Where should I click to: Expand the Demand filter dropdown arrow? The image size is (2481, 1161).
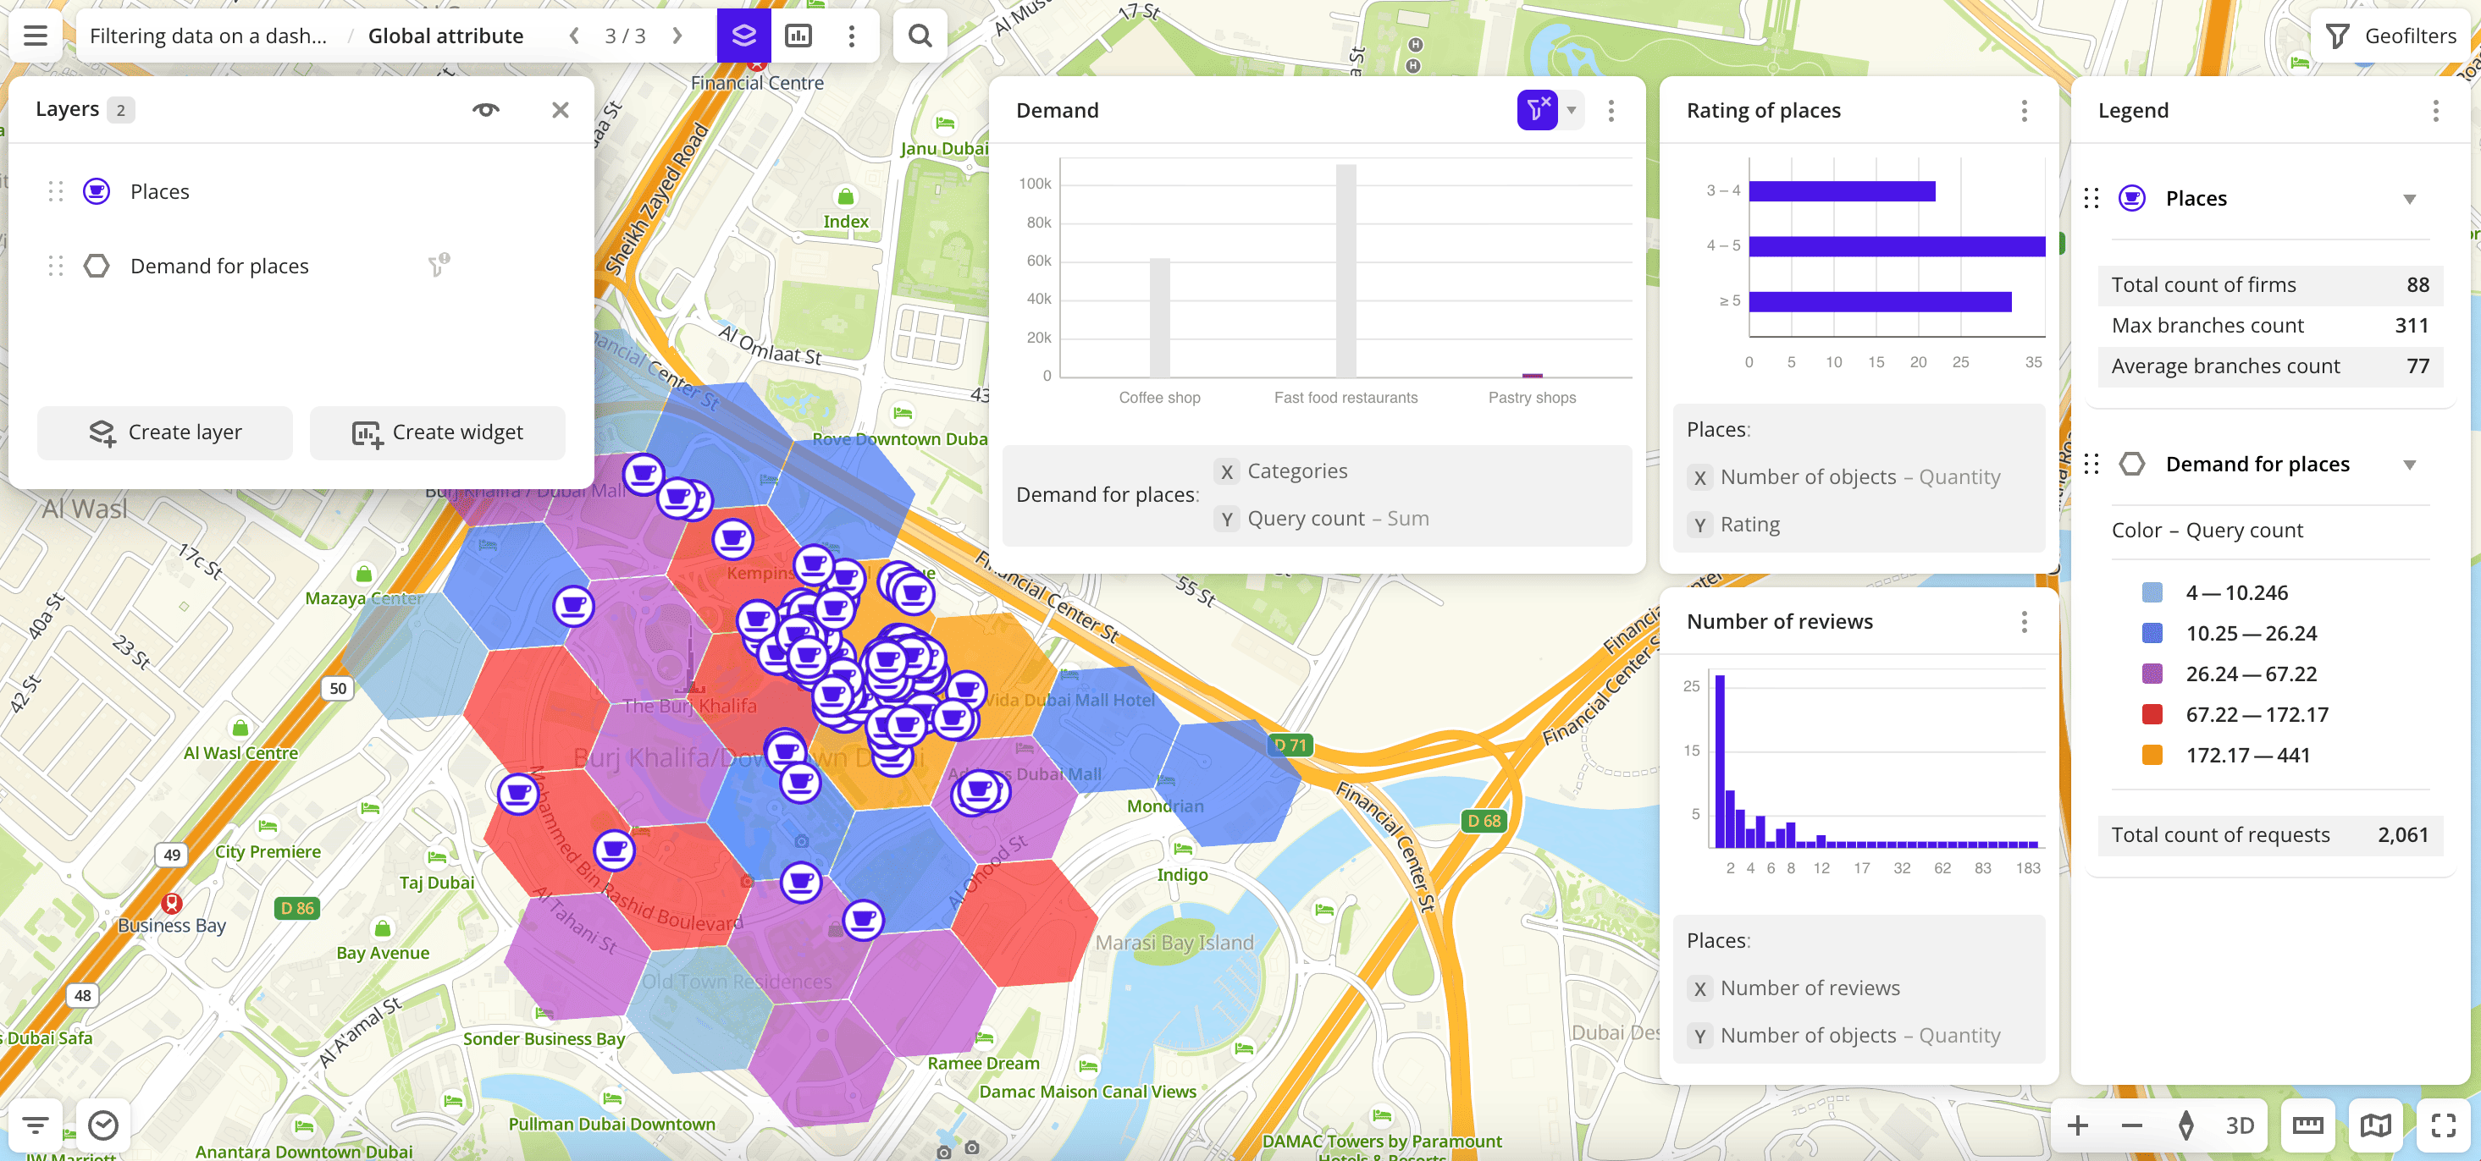click(1572, 110)
